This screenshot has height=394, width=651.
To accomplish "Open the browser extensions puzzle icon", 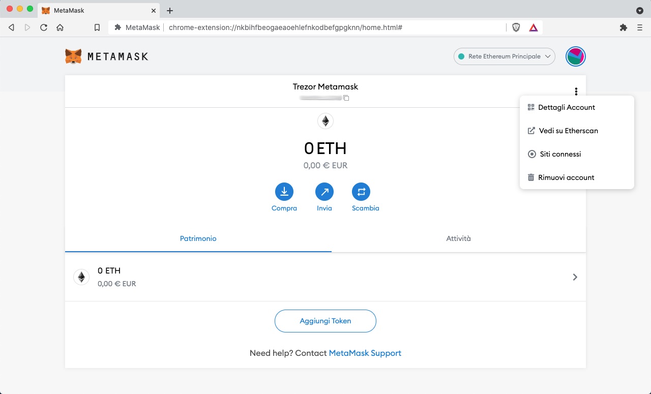I will coord(624,27).
